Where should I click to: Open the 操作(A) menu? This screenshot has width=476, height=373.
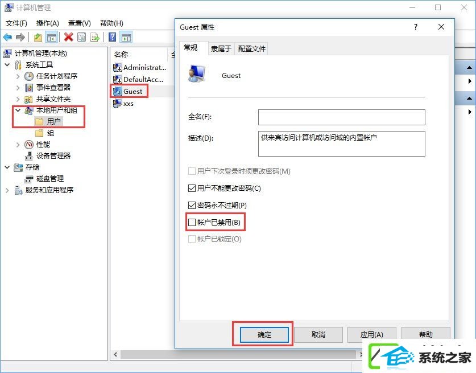pos(47,23)
